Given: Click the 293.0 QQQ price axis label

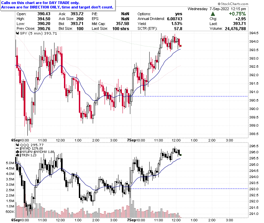Looking at the screenshot, I should 254,189.
